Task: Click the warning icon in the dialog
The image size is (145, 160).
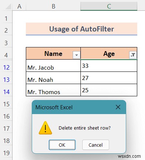Action: coord(45,128)
